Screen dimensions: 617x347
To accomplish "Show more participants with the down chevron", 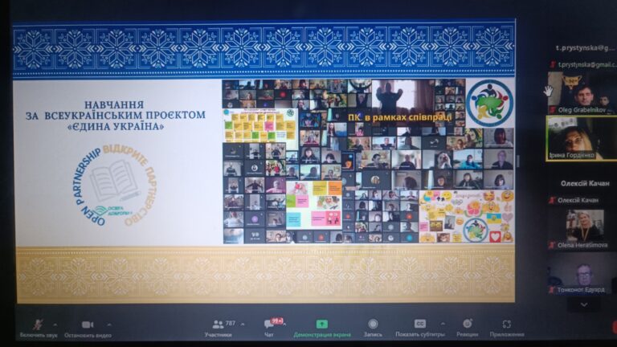I will [x=584, y=304].
